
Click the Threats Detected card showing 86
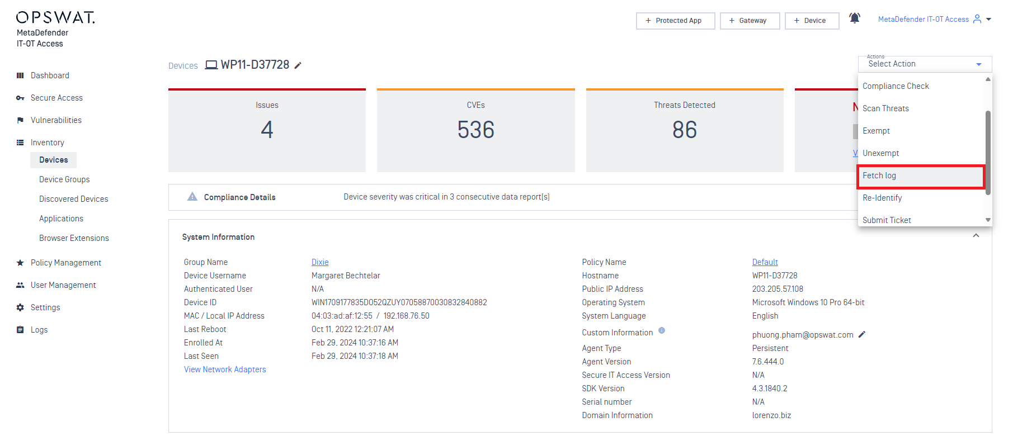685,130
